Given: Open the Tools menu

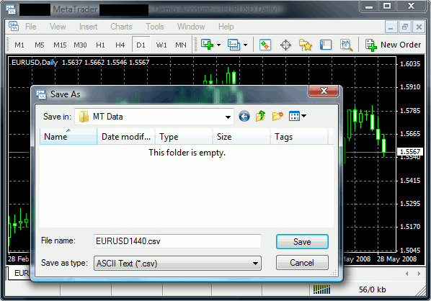Looking at the screenshot, I should (155, 27).
